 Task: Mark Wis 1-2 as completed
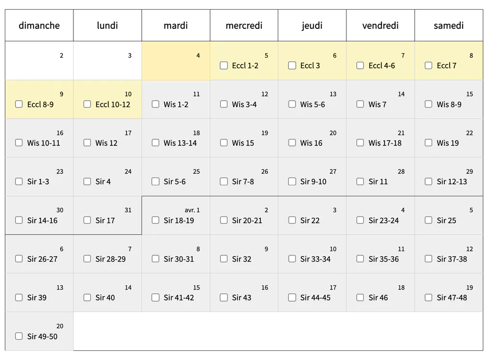click(155, 104)
